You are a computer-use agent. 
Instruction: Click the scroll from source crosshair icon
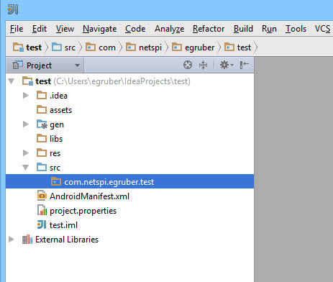(x=188, y=65)
